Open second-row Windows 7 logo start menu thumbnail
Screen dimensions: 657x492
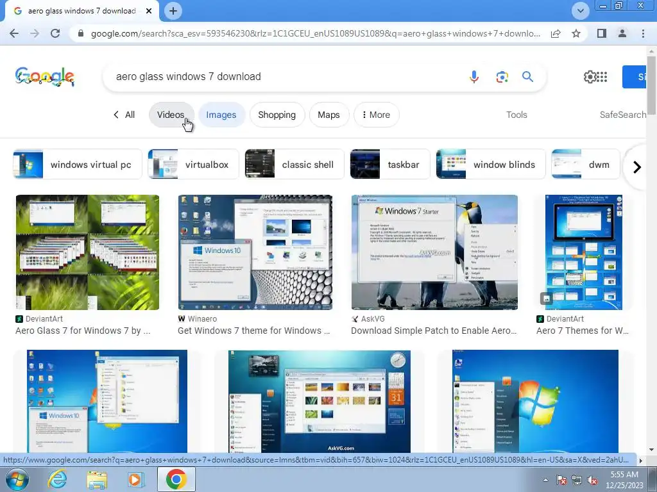[x=535, y=401]
